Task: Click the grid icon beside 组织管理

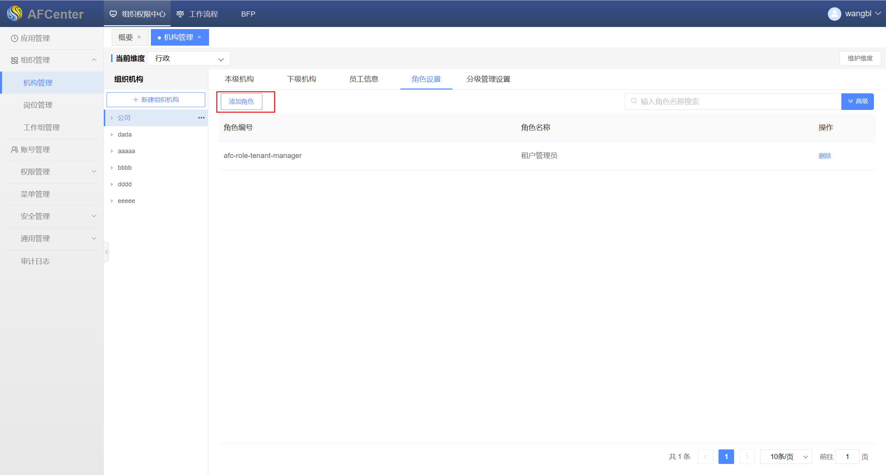Action: (x=15, y=60)
